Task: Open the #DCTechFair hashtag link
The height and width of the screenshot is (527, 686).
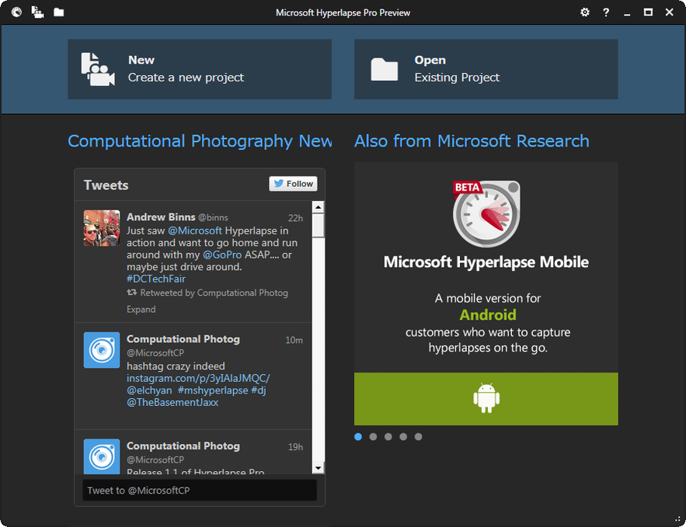Action: pos(156,279)
